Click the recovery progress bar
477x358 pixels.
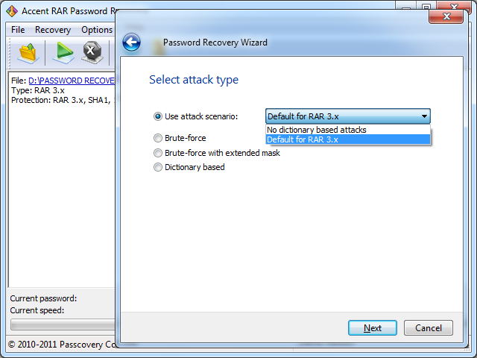click(x=63, y=324)
